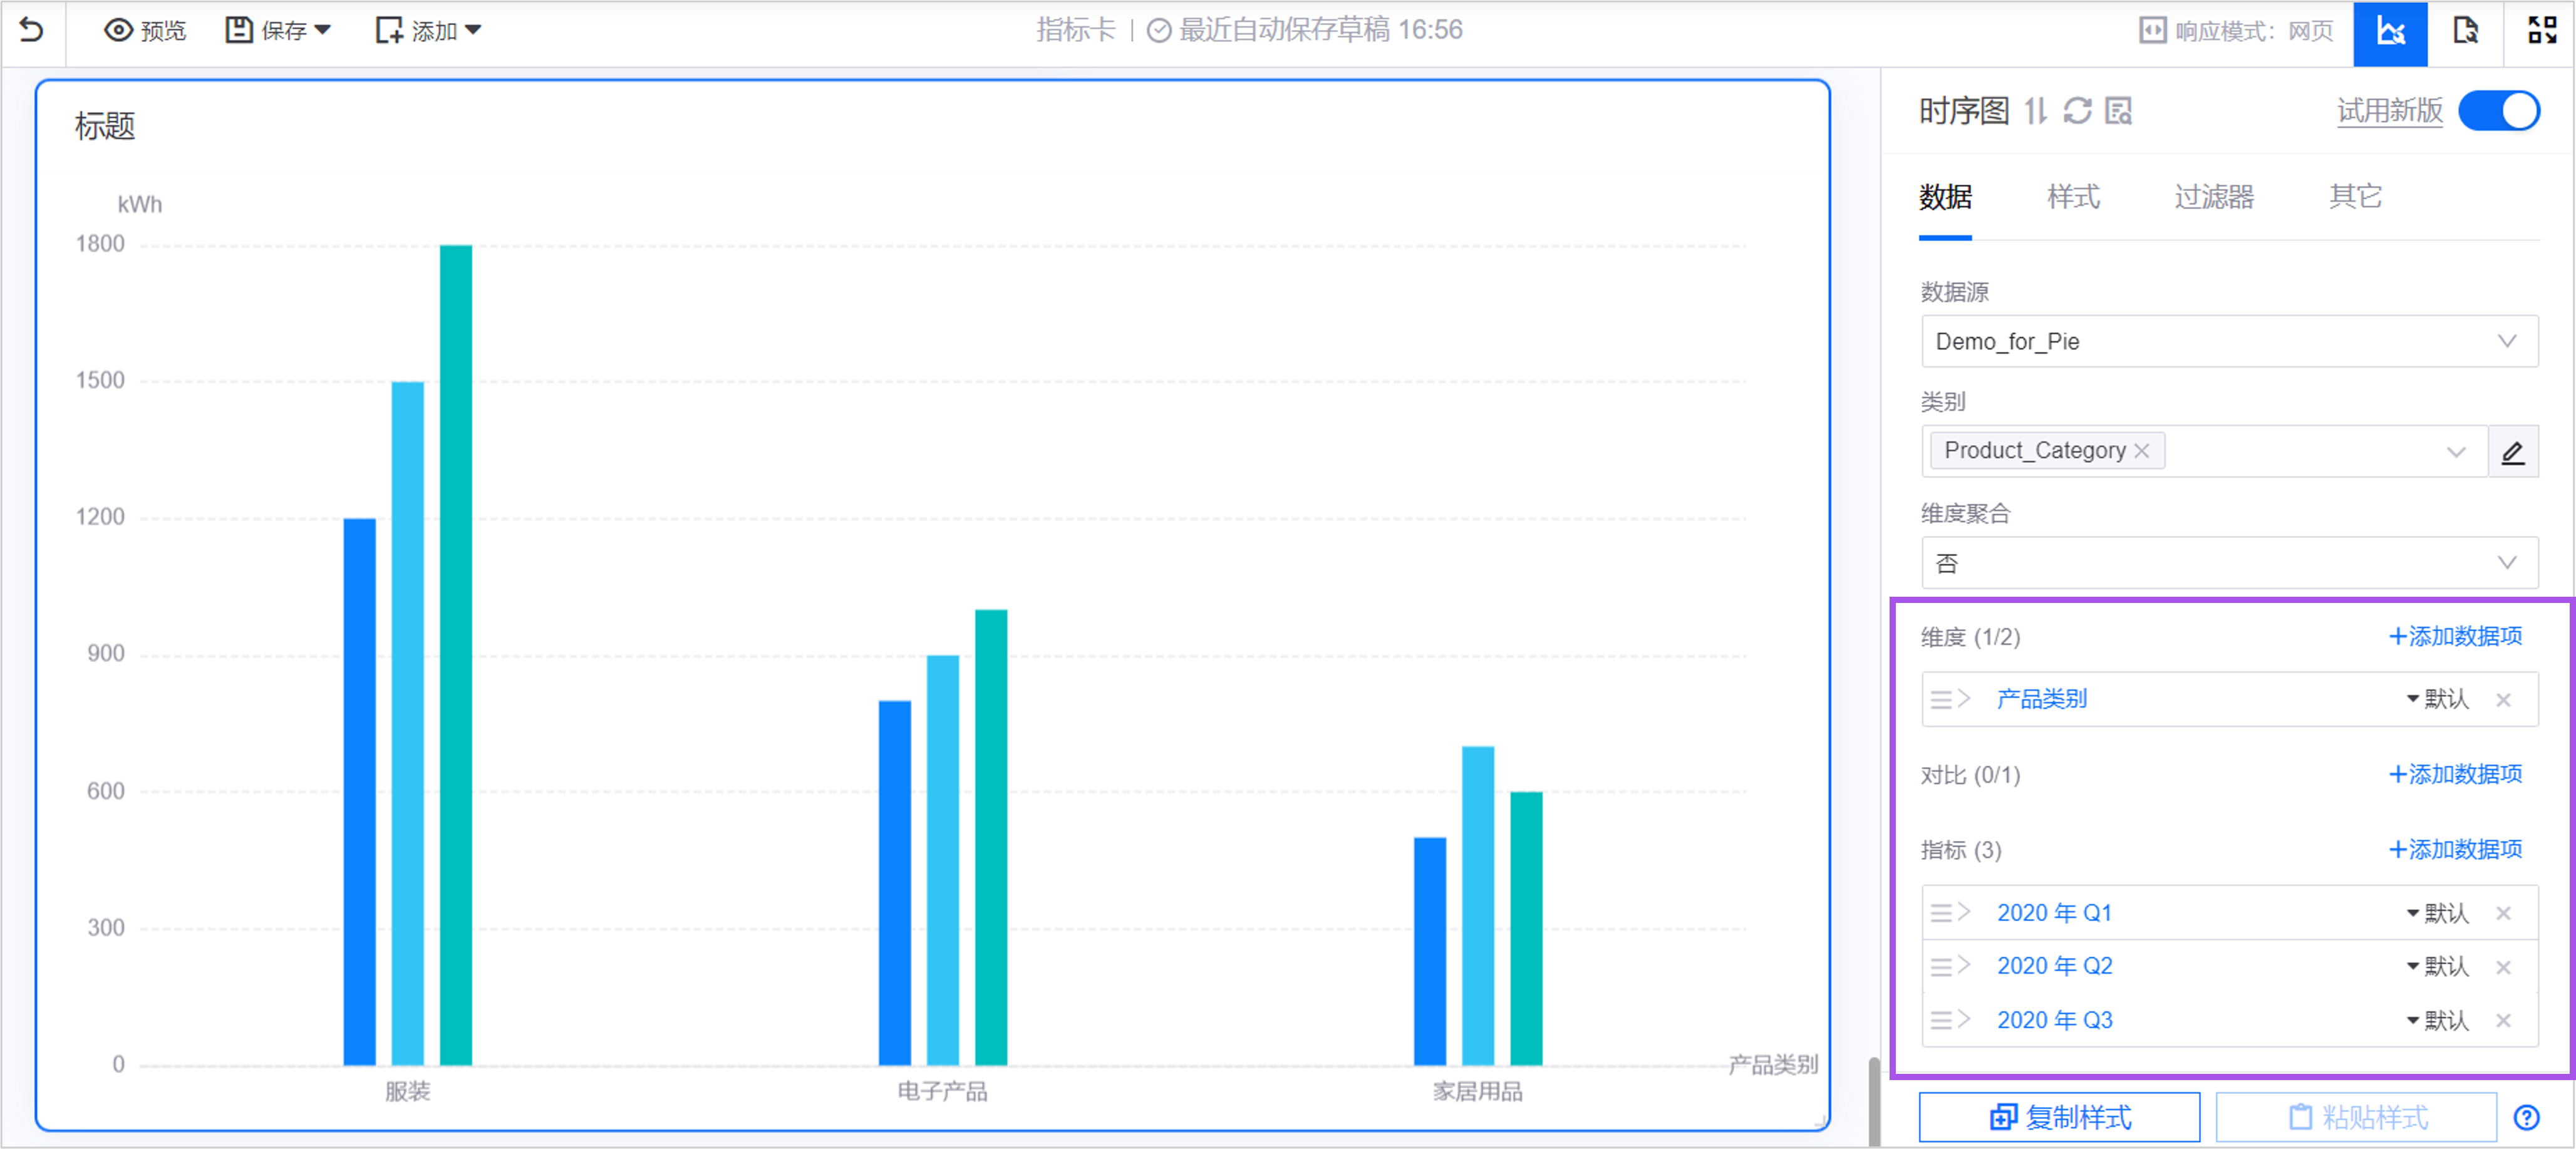Switch to the 样式 tab
2576x1149 pixels.
(2073, 197)
